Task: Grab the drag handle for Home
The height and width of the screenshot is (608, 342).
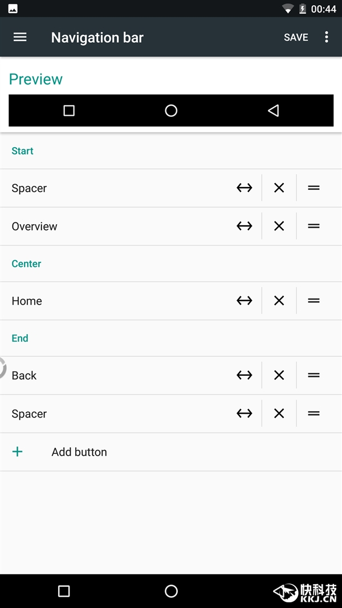Action: point(313,301)
